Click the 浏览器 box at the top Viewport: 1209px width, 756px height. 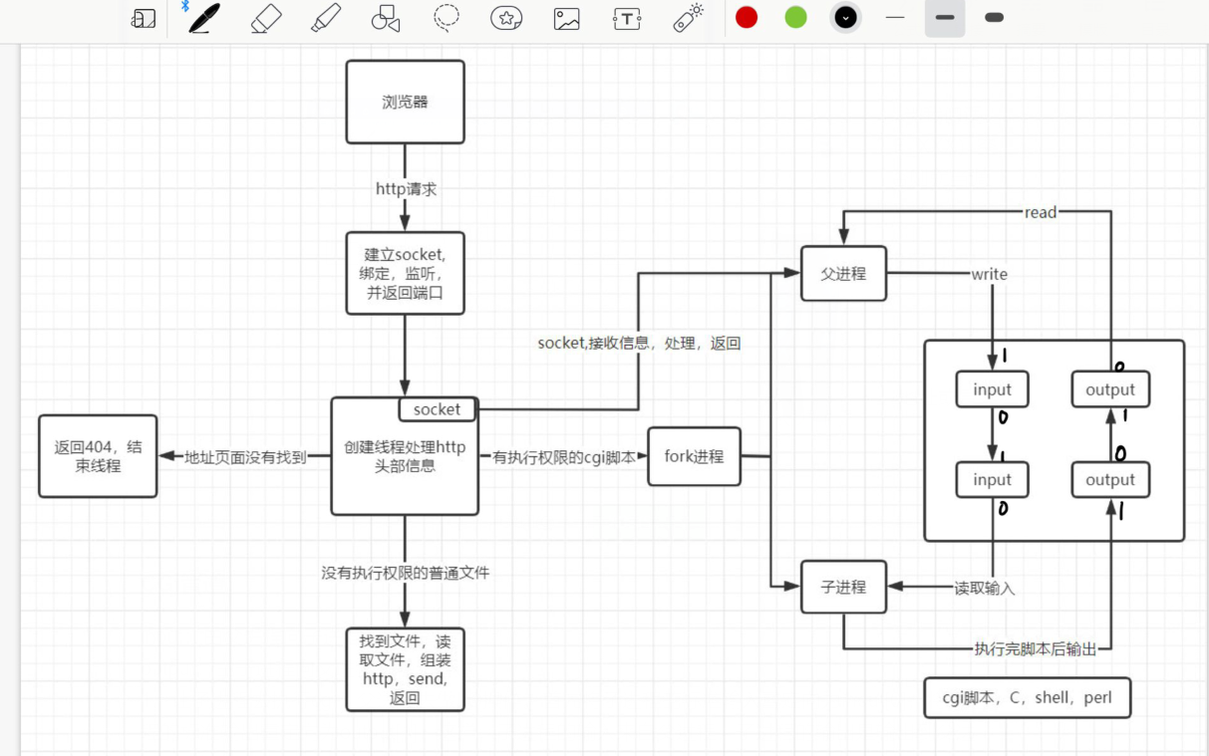tap(405, 101)
